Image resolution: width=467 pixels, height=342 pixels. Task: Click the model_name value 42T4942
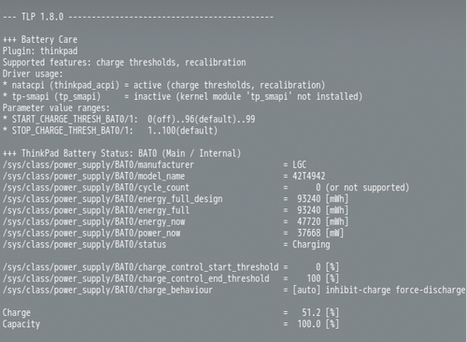(x=308, y=177)
